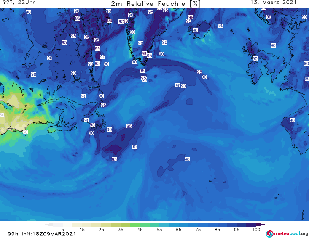Click legend value 75

(x=198, y=230)
